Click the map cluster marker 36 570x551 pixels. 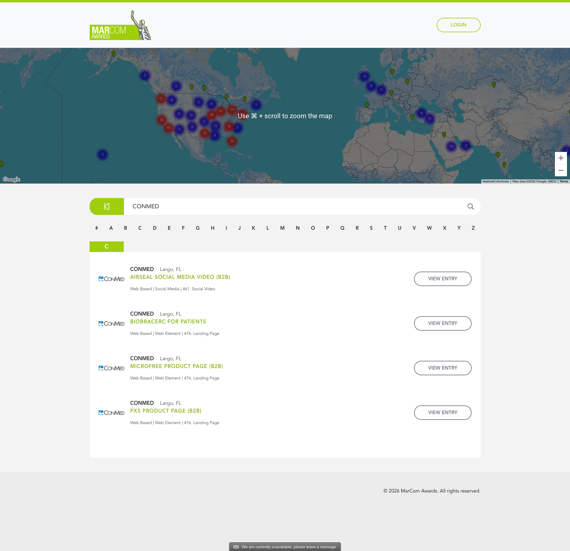coord(232,141)
